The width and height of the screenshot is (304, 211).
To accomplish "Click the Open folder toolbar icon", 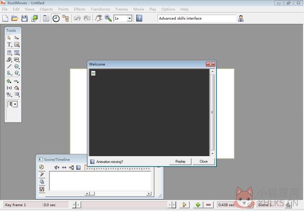I will (15, 18).
